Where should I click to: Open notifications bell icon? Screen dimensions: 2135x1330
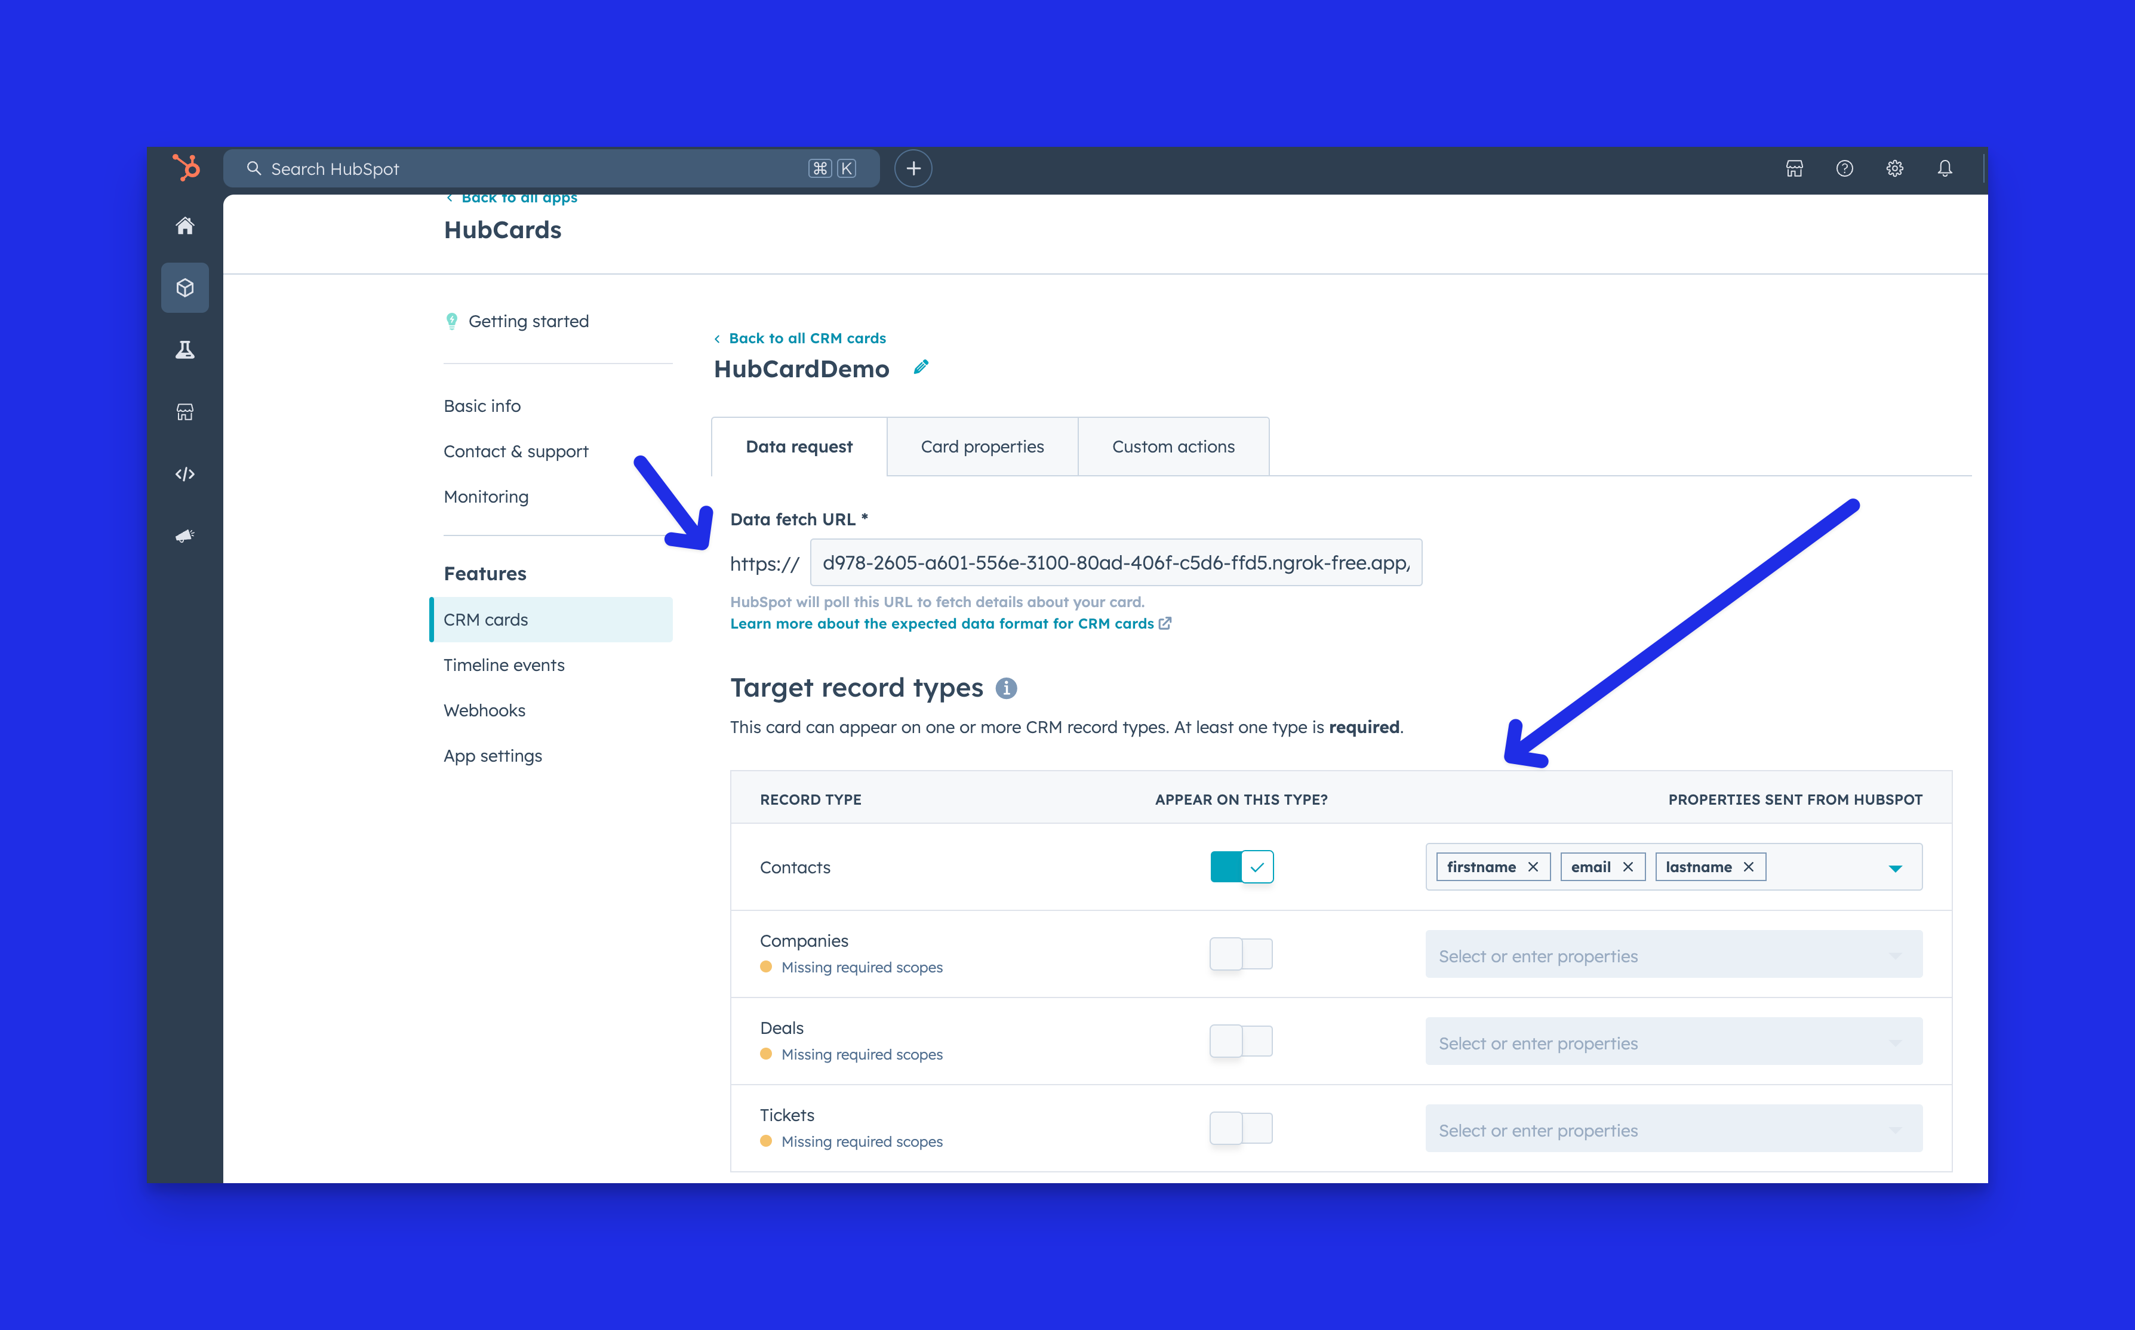tap(1945, 168)
